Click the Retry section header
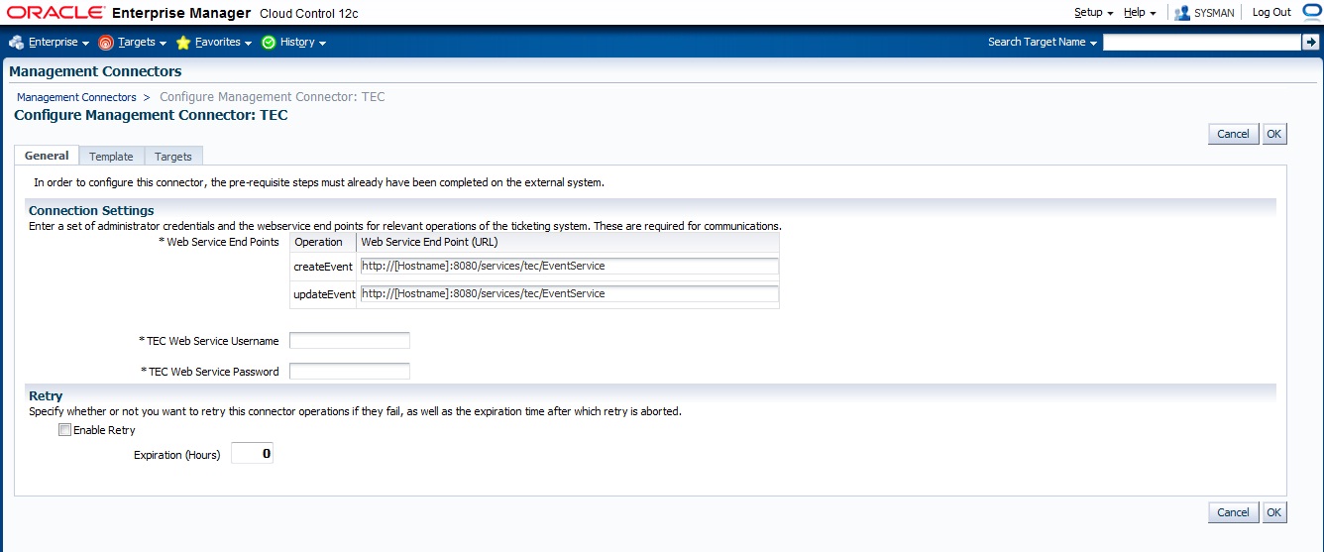 click(x=46, y=396)
